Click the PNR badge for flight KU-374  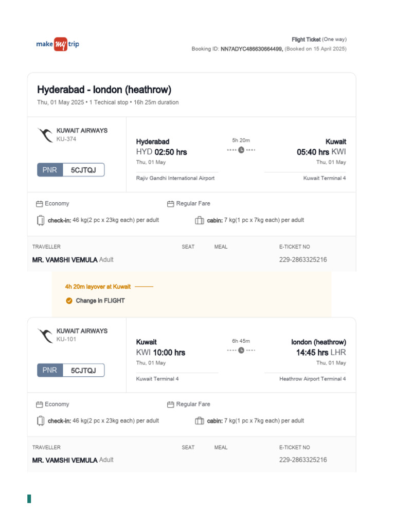(x=50, y=170)
